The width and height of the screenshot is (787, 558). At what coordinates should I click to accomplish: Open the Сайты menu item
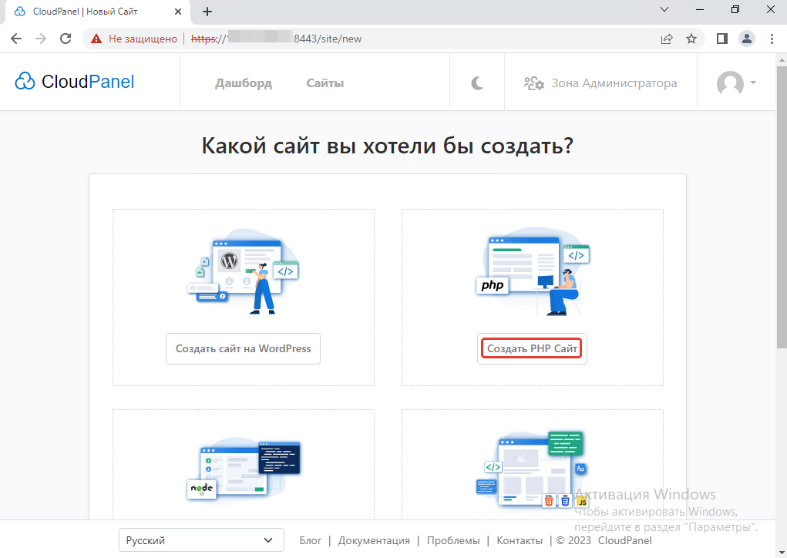325,83
